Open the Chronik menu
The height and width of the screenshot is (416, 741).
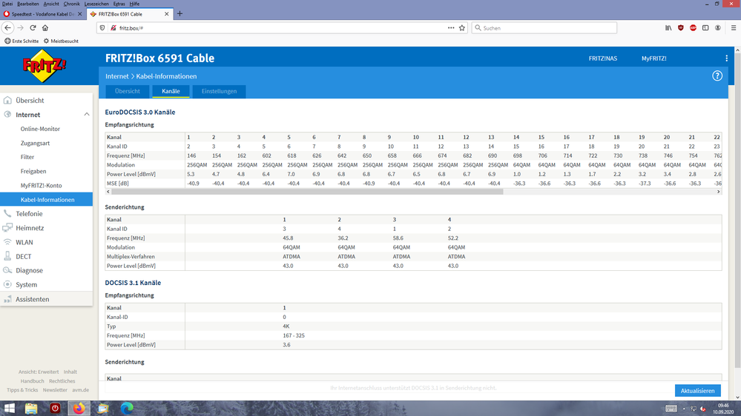(71, 4)
